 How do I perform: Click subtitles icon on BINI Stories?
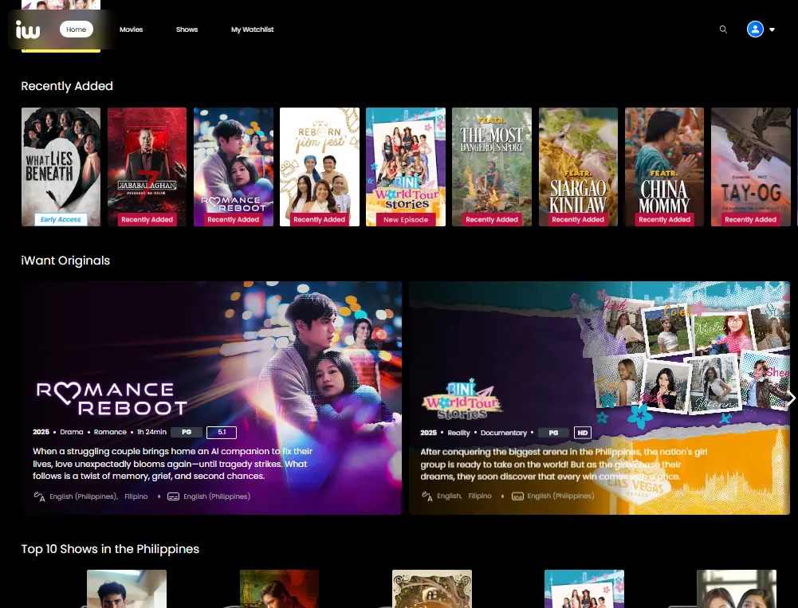click(x=517, y=496)
